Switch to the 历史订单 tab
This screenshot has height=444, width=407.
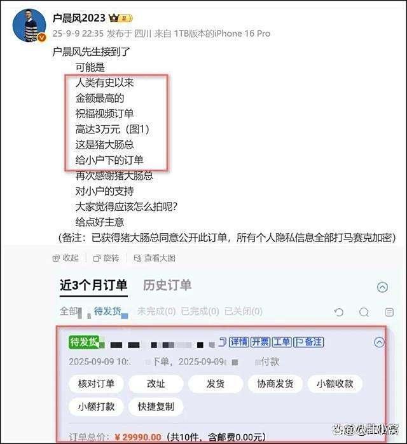167,285
